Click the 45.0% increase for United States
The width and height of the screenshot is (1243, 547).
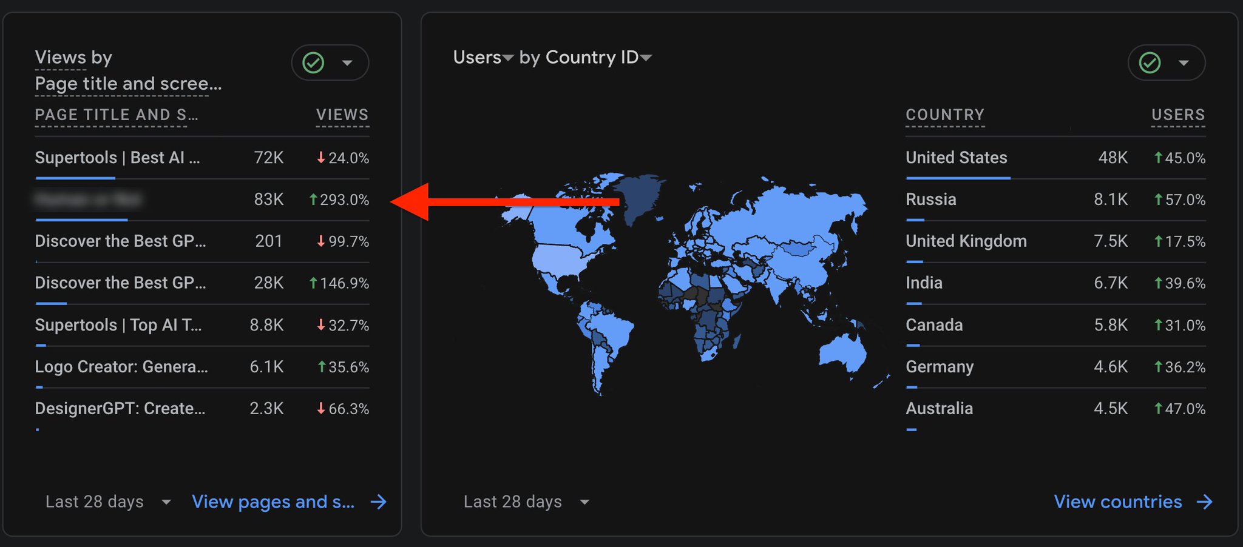1179,158
